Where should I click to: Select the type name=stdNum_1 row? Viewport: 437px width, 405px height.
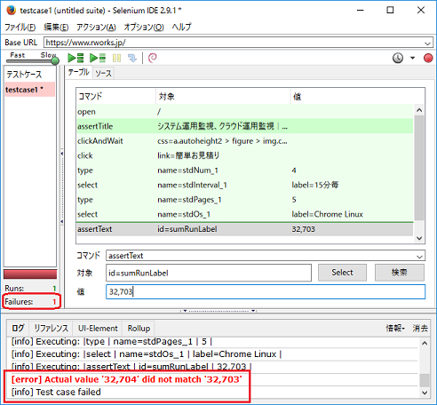pyautogui.click(x=244, y=171)
